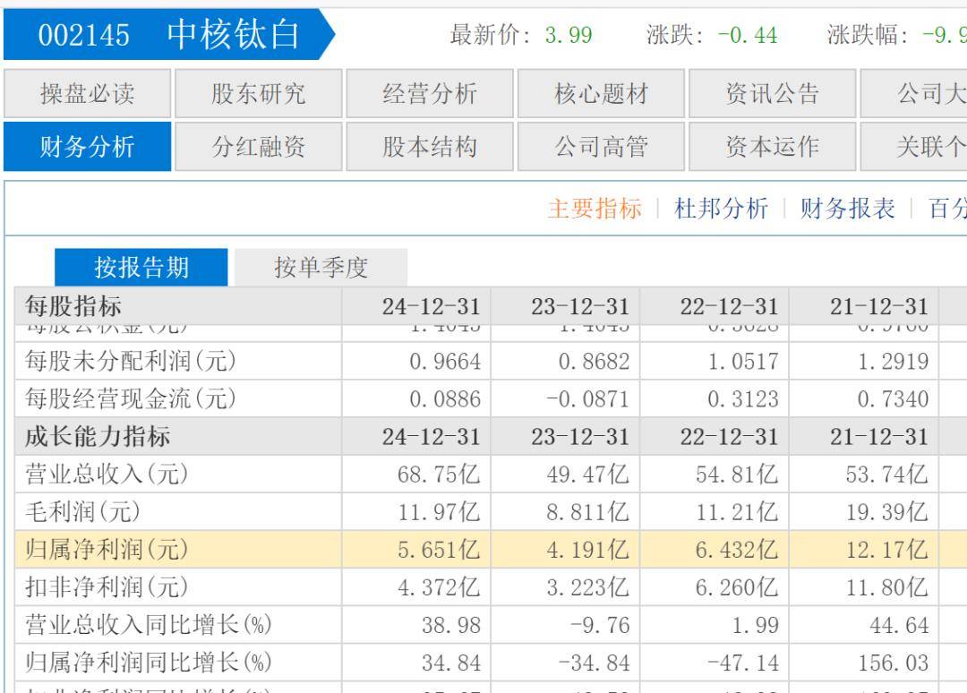Viewport: 967px width, 693px height.
Task: Click the 营业总收入(元) row label
Action: point(106,475)
